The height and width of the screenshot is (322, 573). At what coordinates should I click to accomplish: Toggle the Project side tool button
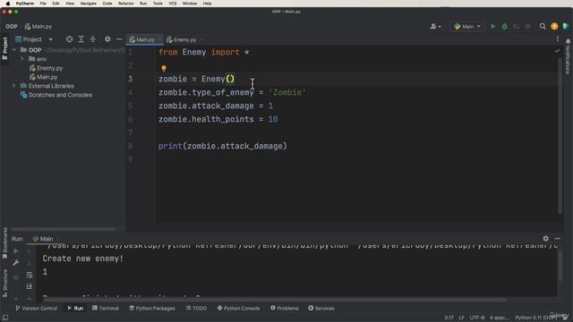click(4, 49)
